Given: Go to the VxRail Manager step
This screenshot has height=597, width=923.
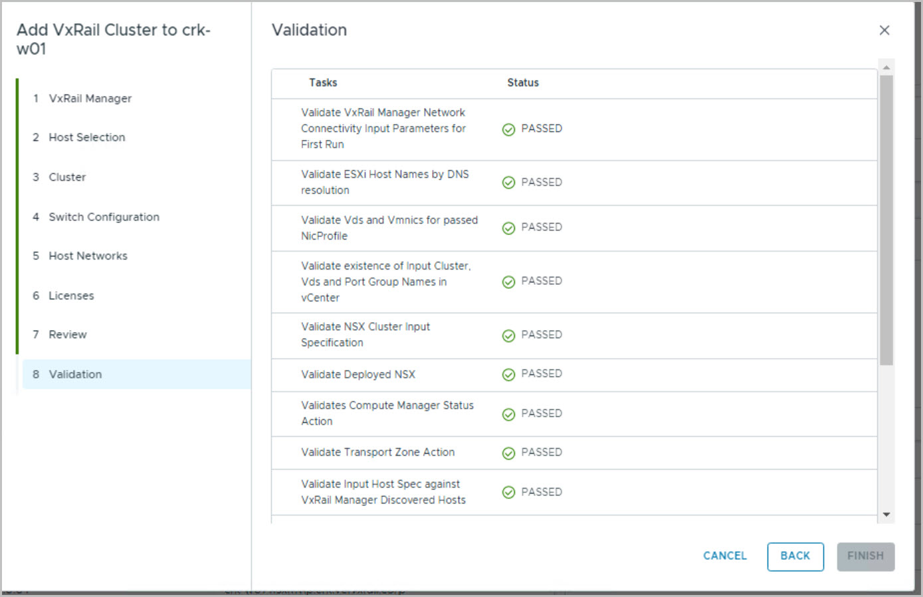Looking at the screenshot, I should click(x=90, y=98).
